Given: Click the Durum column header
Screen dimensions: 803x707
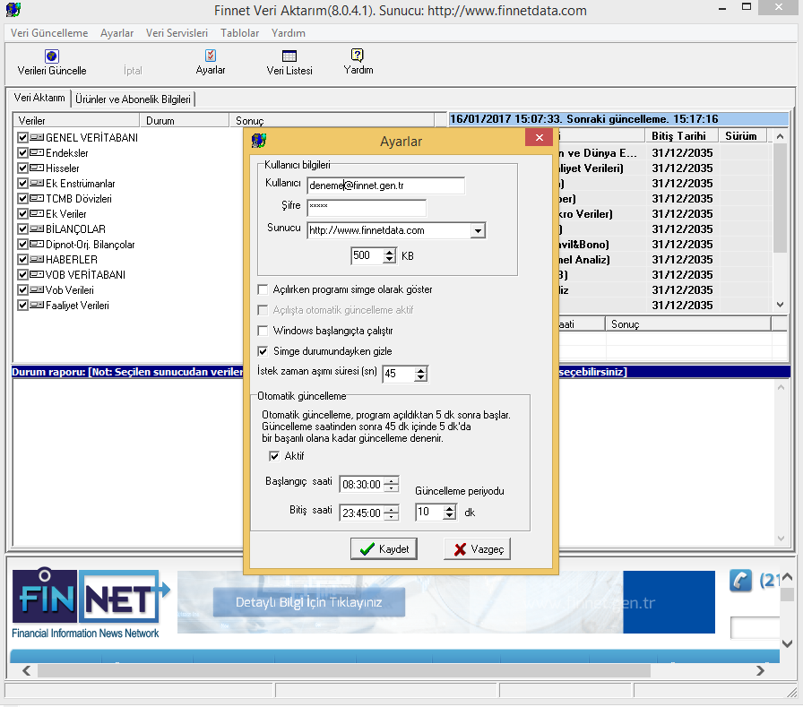Looking at the screenshot, I should click(185, 120).
